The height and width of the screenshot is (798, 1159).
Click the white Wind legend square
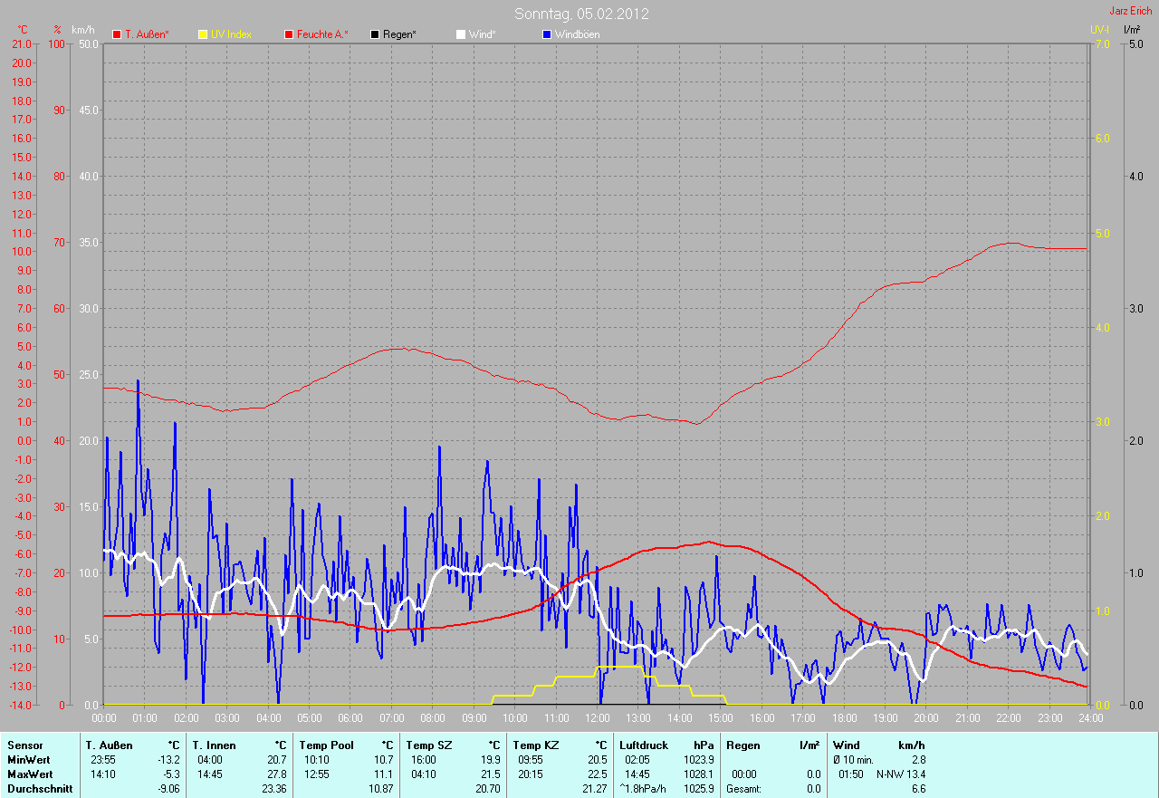(x=460, y=34)
